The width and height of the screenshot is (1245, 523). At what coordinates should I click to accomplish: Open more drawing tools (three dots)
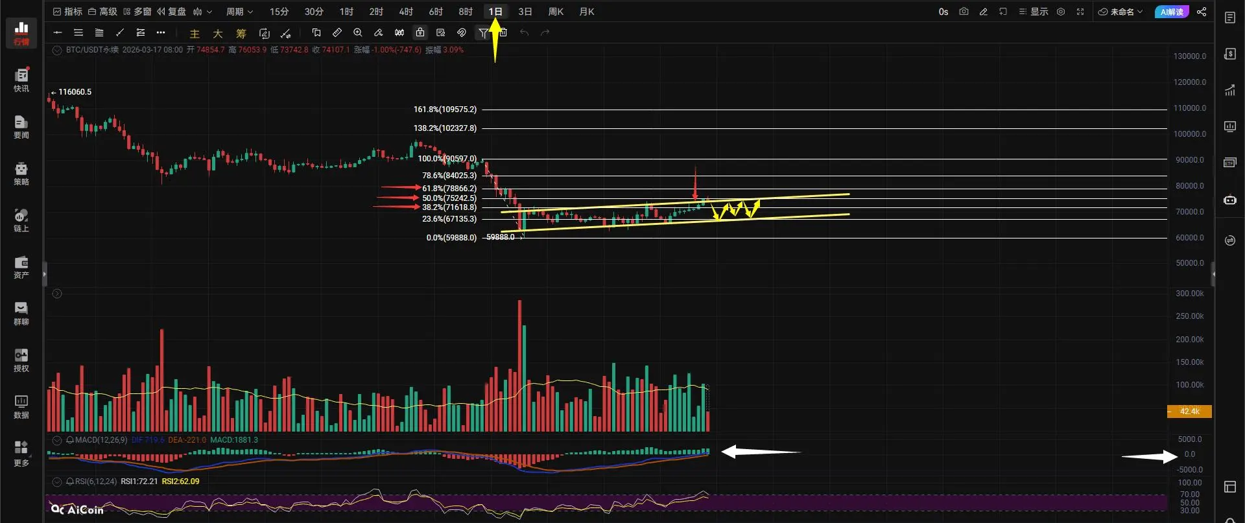(161, 32)
